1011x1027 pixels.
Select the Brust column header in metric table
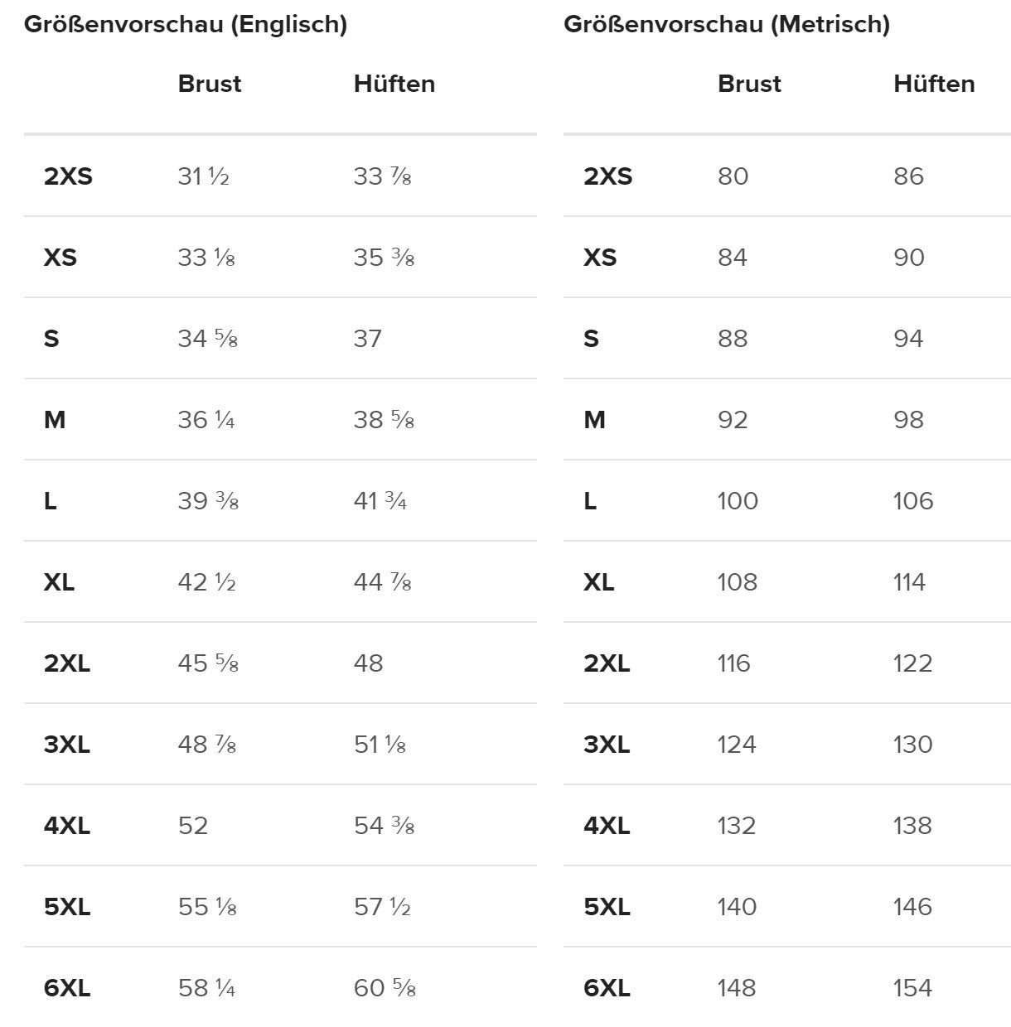[x=749, y=84]
